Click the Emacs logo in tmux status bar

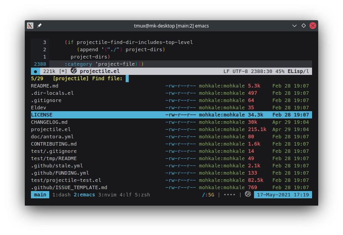coord(248,194)
